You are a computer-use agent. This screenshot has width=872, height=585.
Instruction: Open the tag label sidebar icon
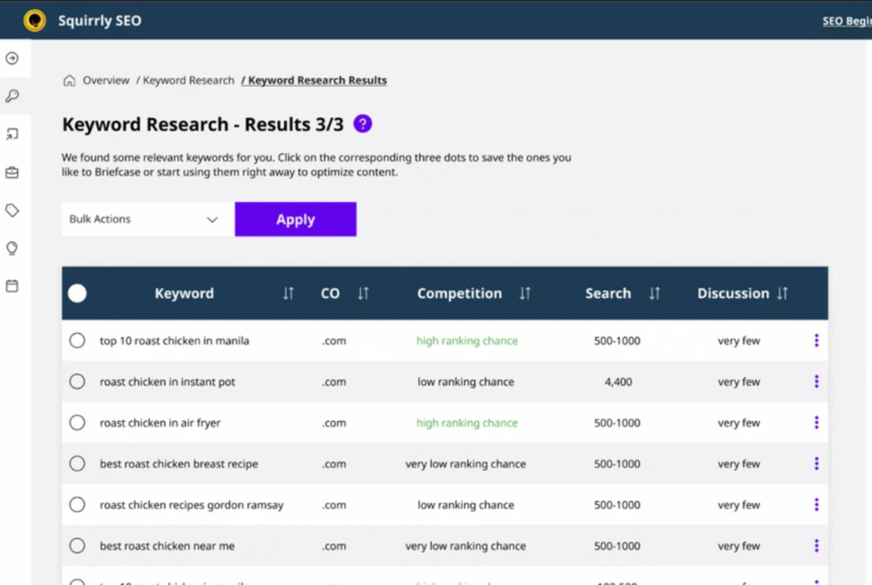pos(12,210)
